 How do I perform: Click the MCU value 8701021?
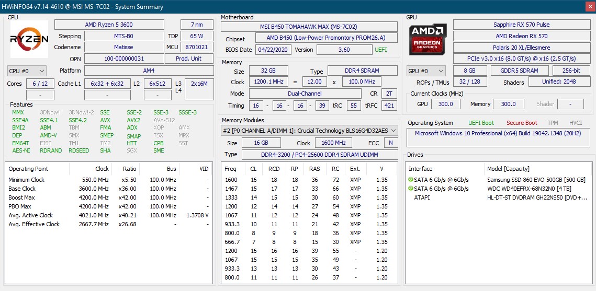(x=197, y=48)
